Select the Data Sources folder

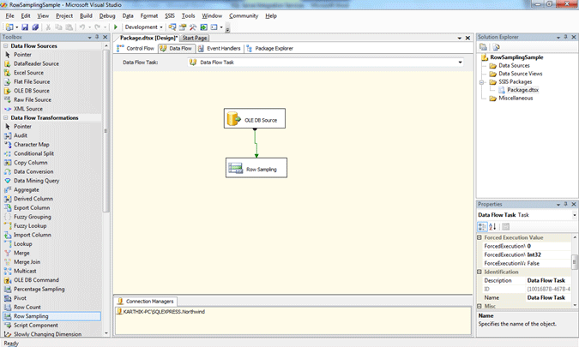point(514,66)
